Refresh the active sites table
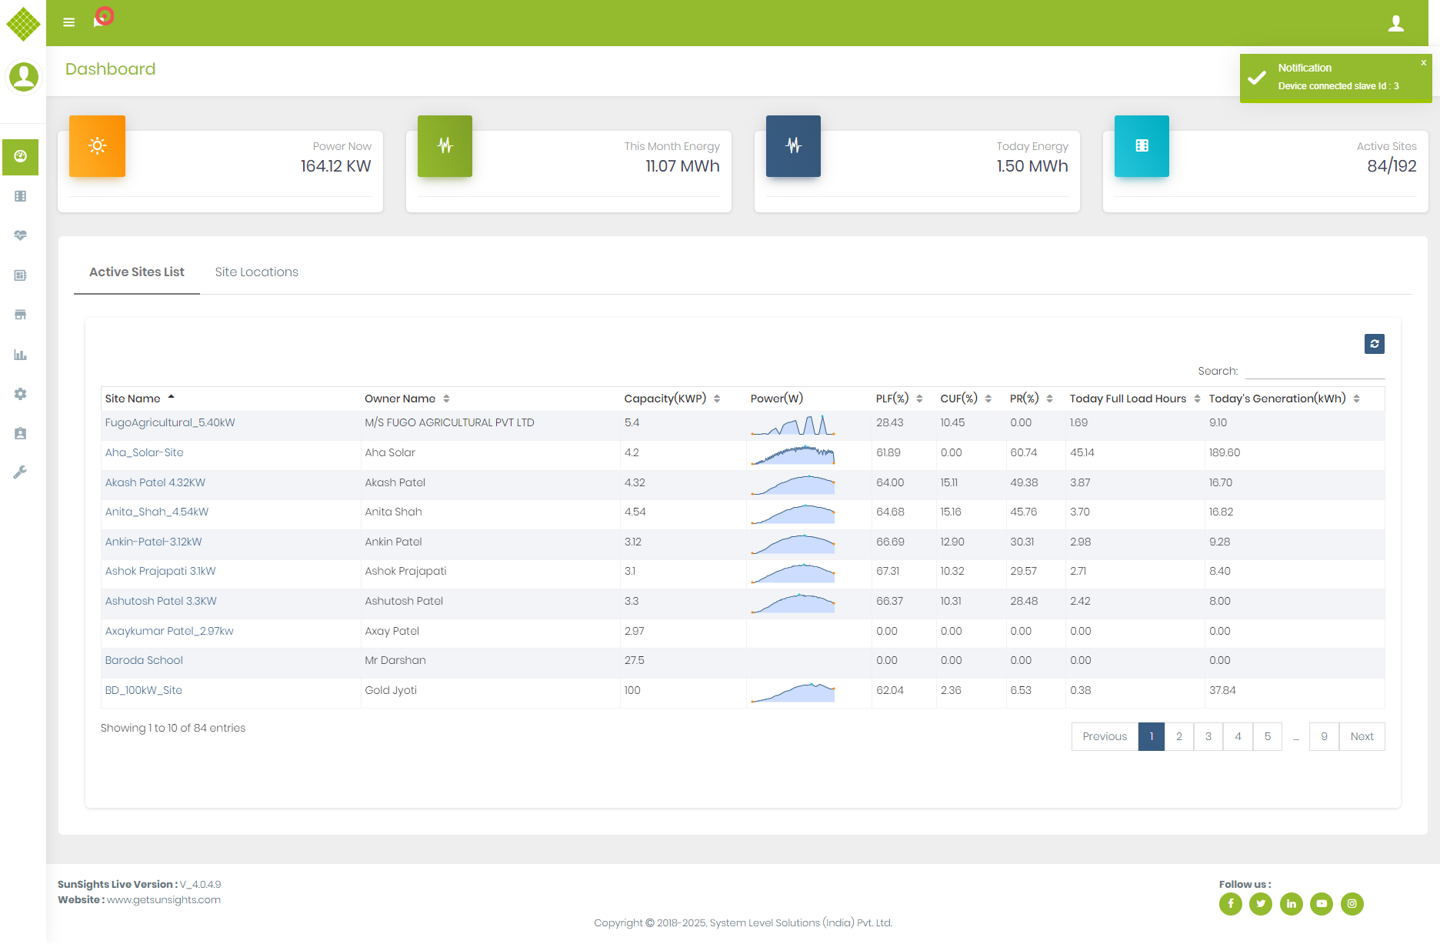 [x=1374, y=344]
